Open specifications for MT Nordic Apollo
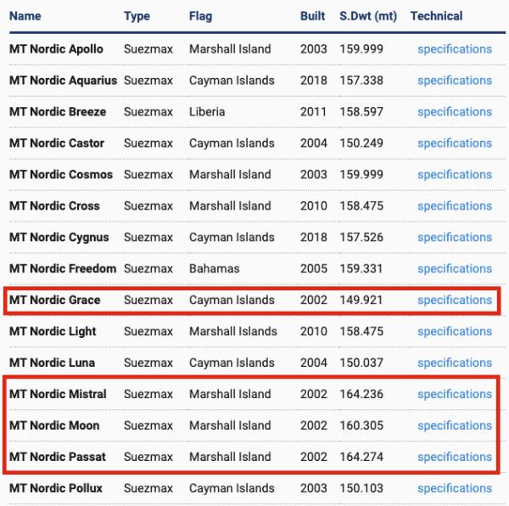Image resolution: width=509 pixels, height=506 pixels. [454, 49]
